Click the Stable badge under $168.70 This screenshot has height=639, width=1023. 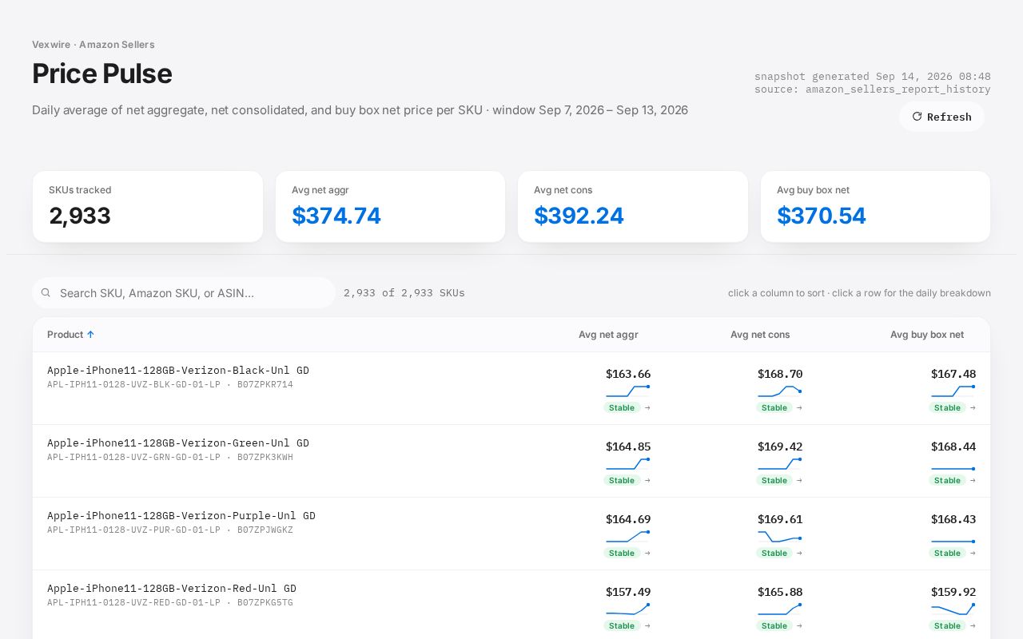(x=774, y=407)
